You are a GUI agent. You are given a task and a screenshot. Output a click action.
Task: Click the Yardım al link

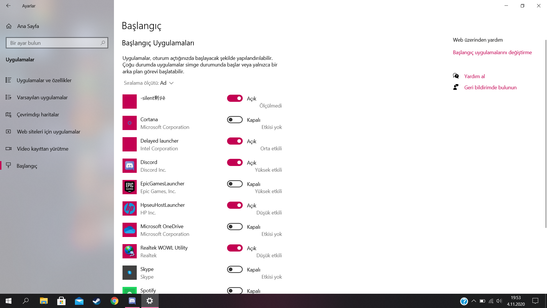click(474, 76)
